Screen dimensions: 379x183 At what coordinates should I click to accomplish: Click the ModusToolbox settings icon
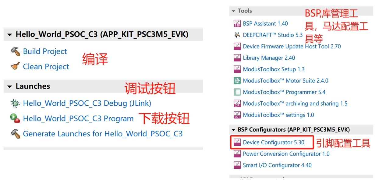point(237,115)
